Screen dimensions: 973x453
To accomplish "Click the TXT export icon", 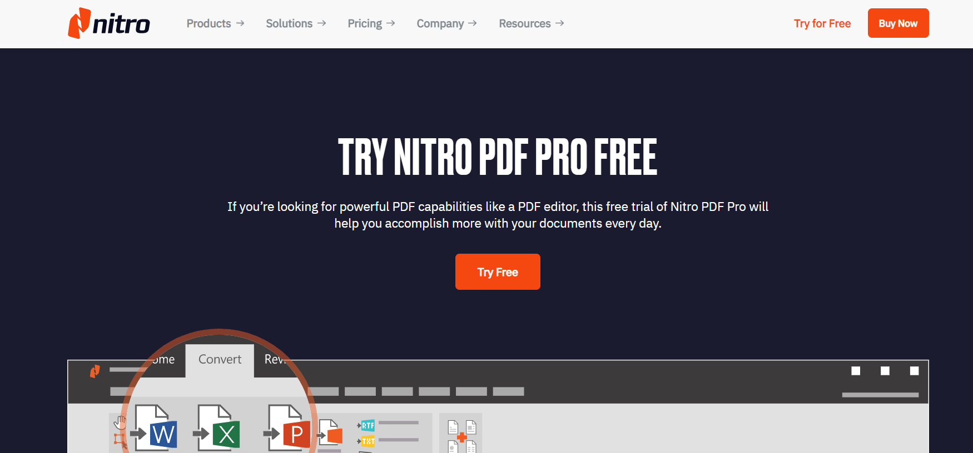I will coord(367,441).
